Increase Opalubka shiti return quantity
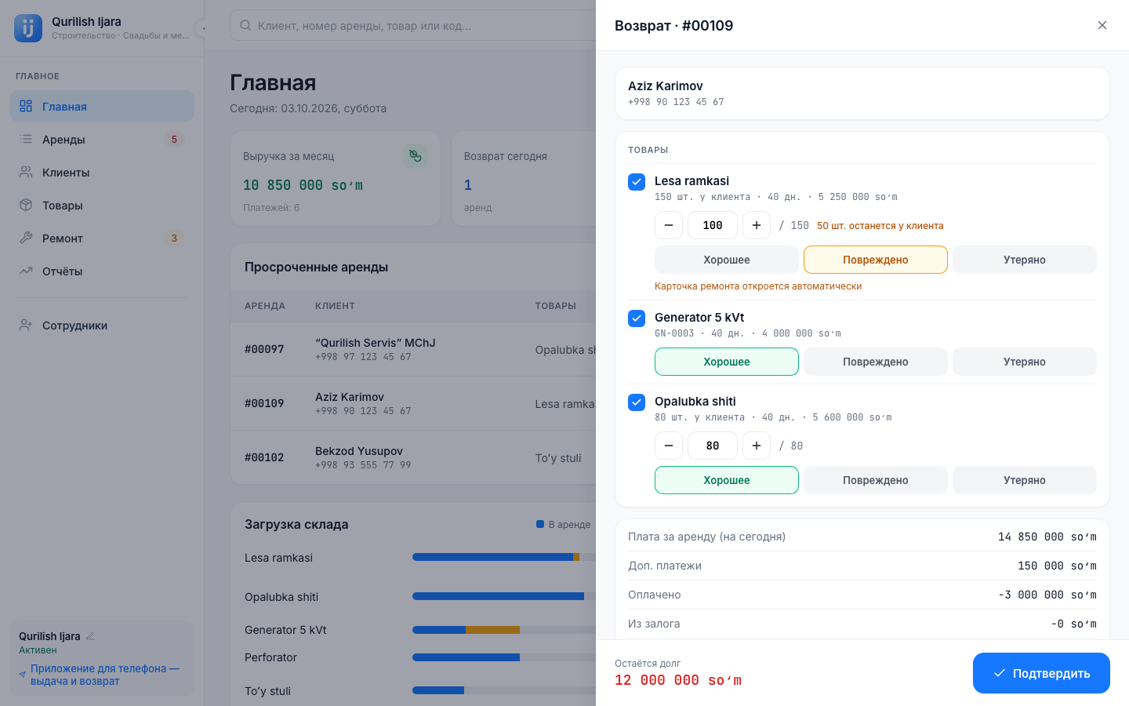 [757, 446]
